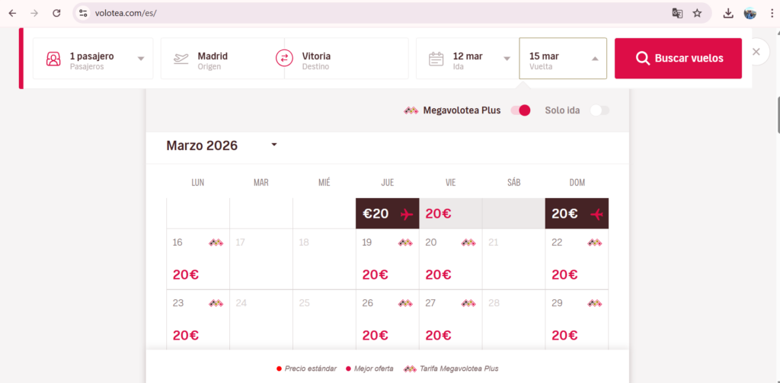This screenshot has height=383, width=780.
Task: Select March 23 priced at 20€
Action: [197, 320]
